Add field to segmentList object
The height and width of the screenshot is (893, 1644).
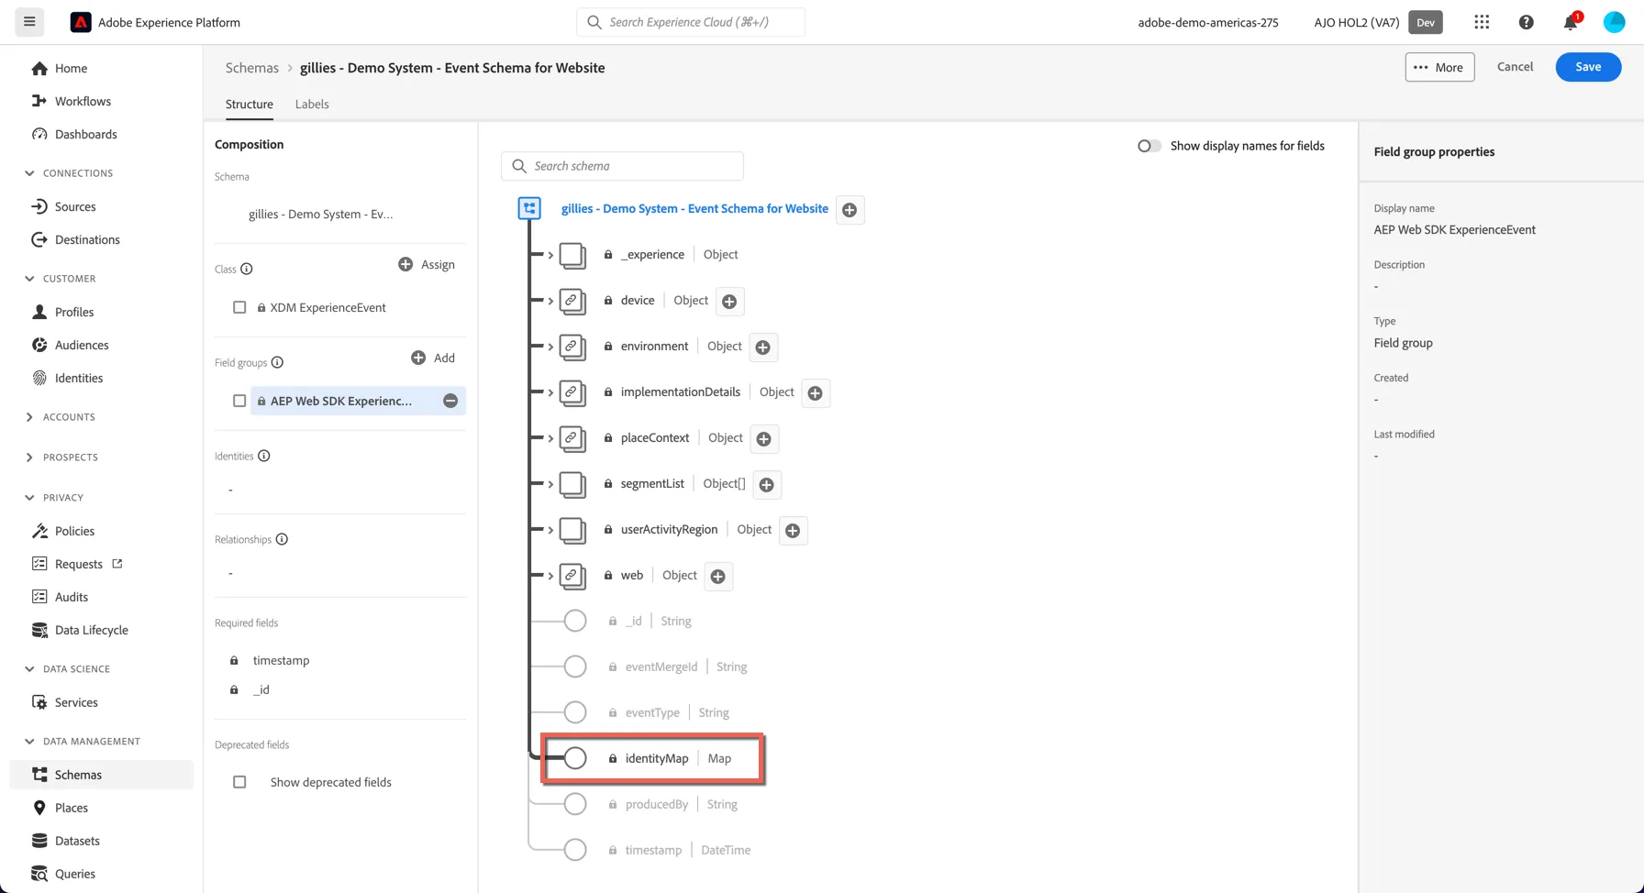pyautogui.click(x=766, y=484)
